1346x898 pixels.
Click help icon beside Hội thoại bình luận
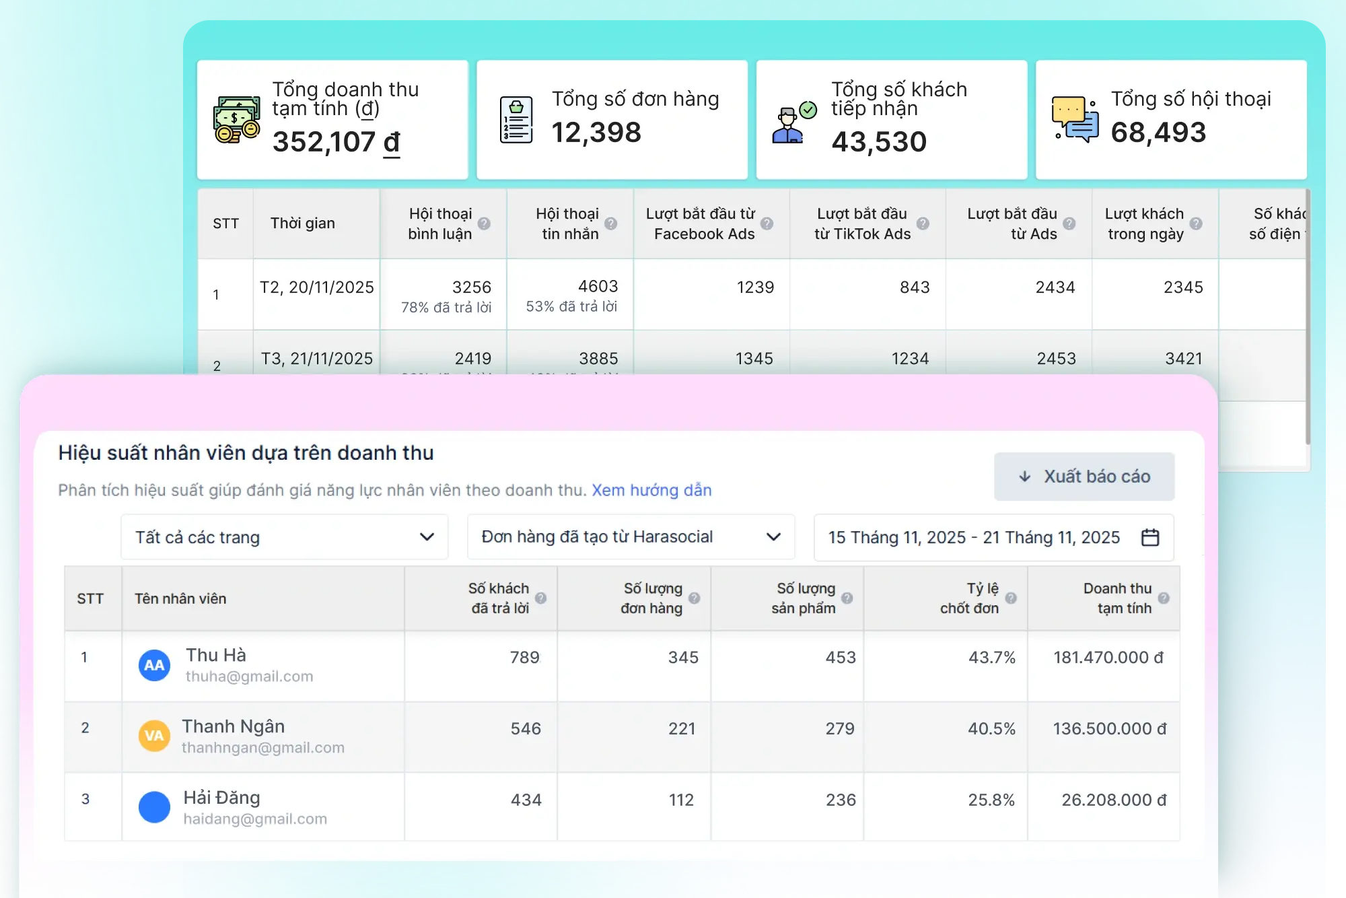click(484, 223)
